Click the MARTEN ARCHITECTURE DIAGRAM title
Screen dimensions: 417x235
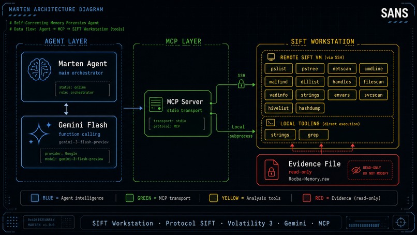56,9
